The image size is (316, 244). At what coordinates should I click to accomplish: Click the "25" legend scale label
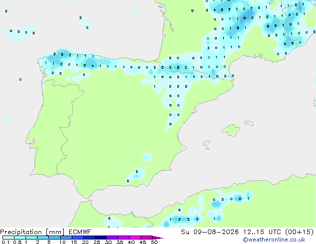click(x=97, y=242)
